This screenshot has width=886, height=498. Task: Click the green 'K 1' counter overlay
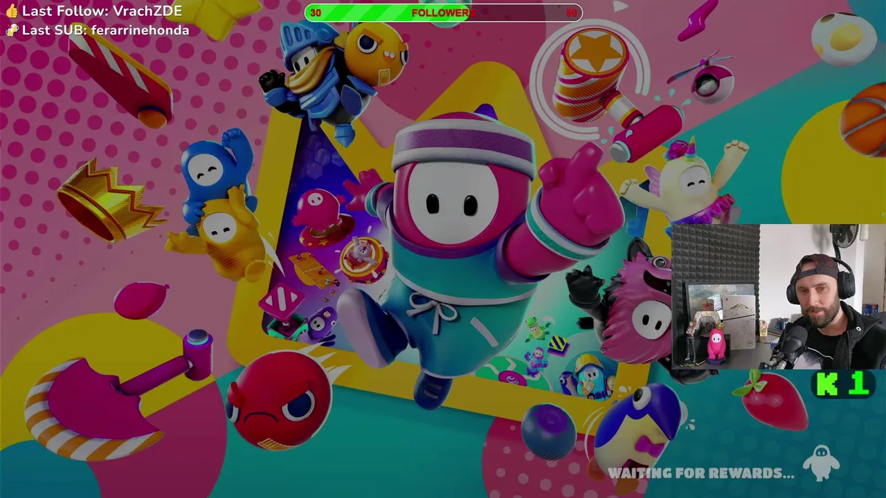843,385
